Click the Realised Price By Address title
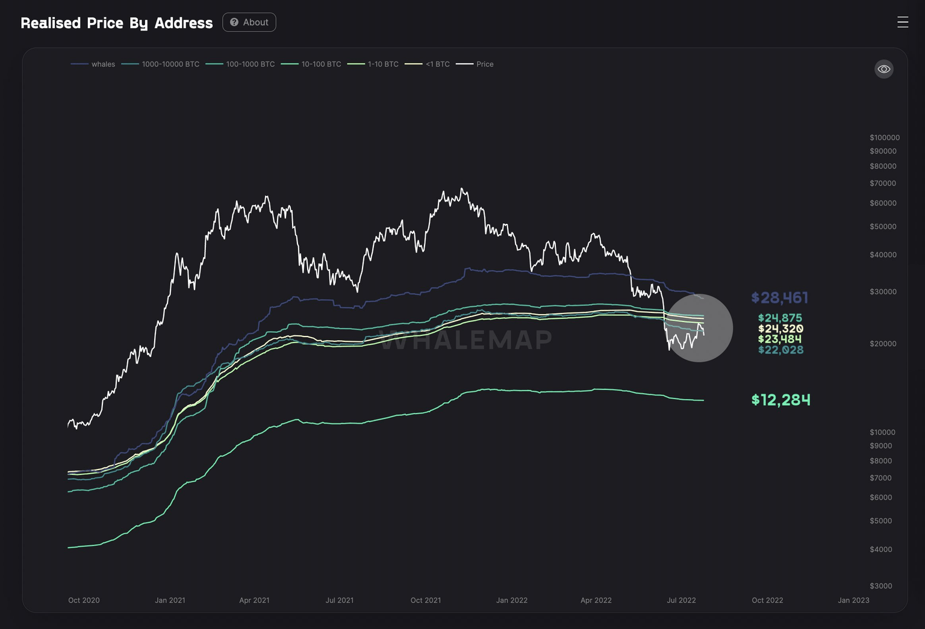This screenshot has width=925, height=629. (x=117, y=23)
